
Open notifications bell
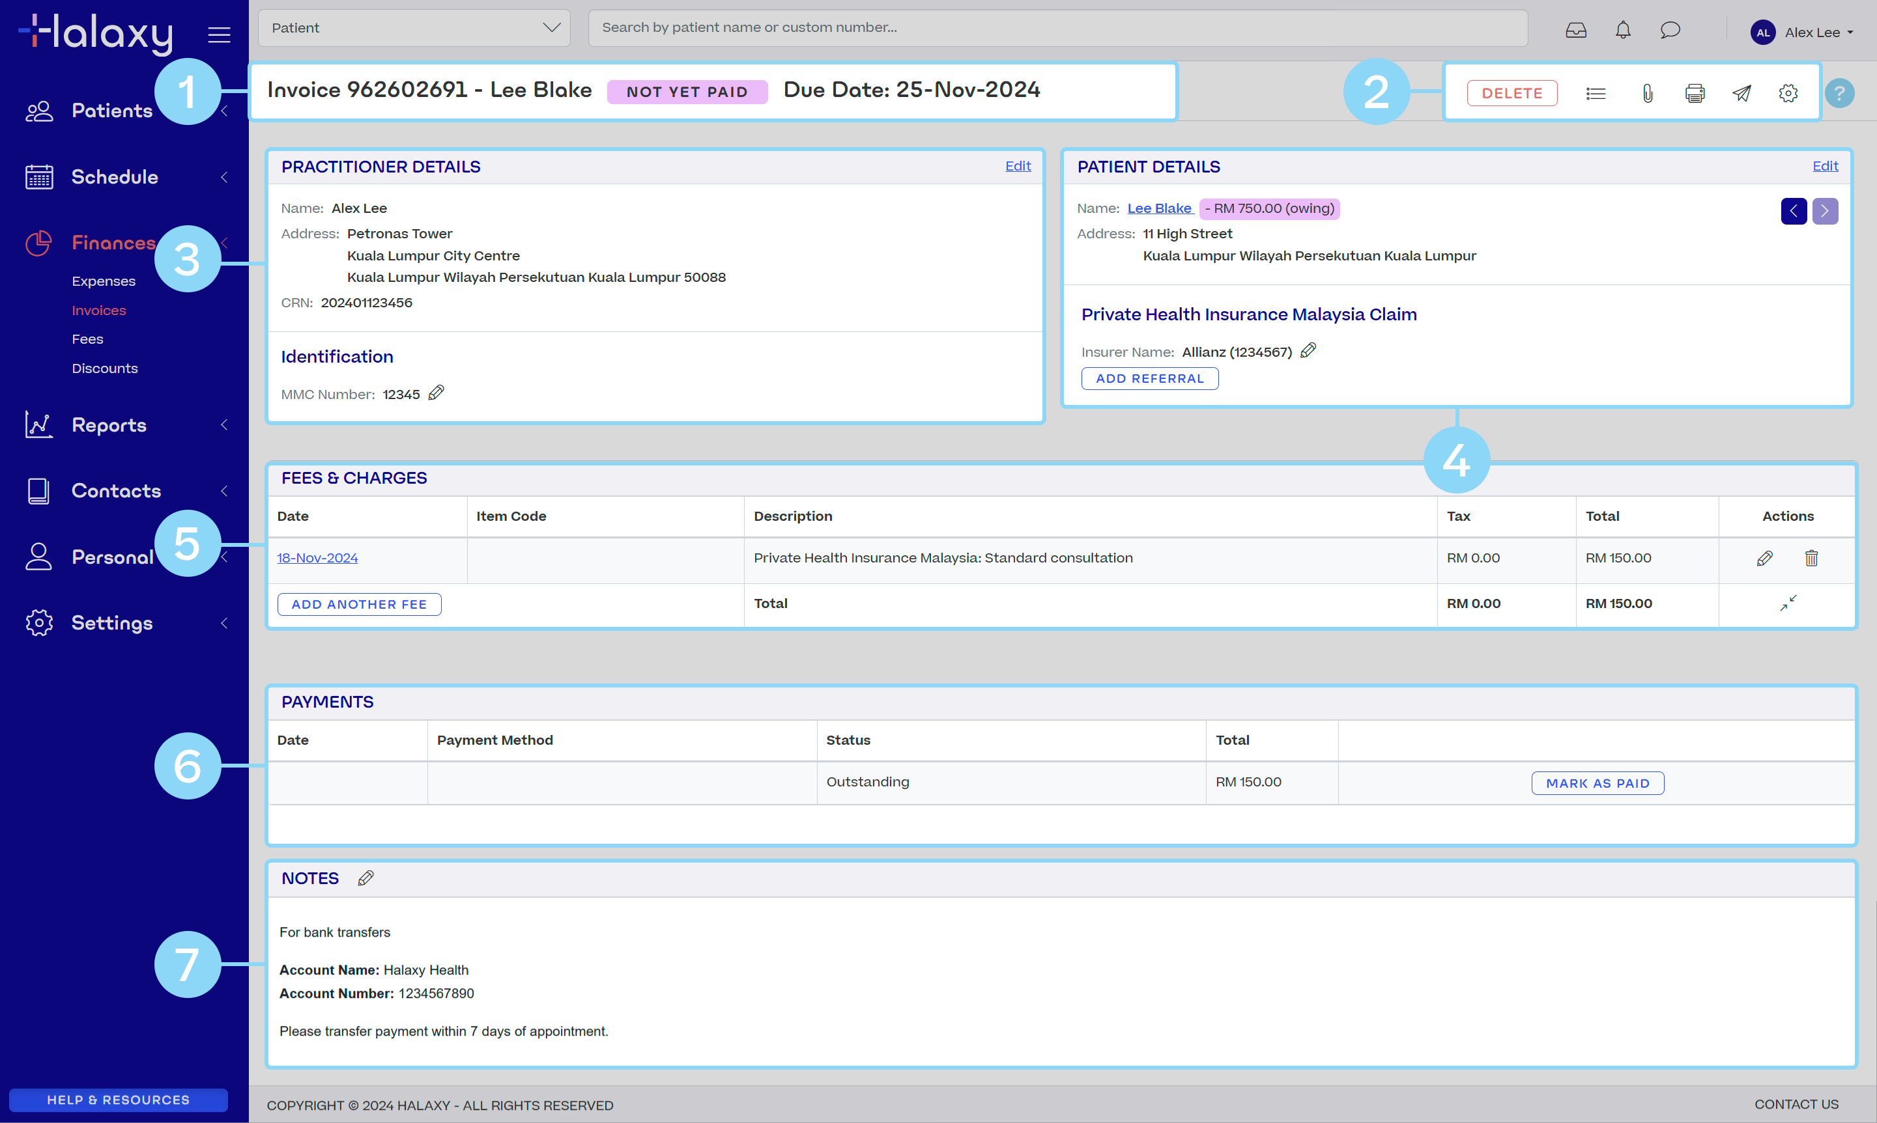(x=1623, y=30)
